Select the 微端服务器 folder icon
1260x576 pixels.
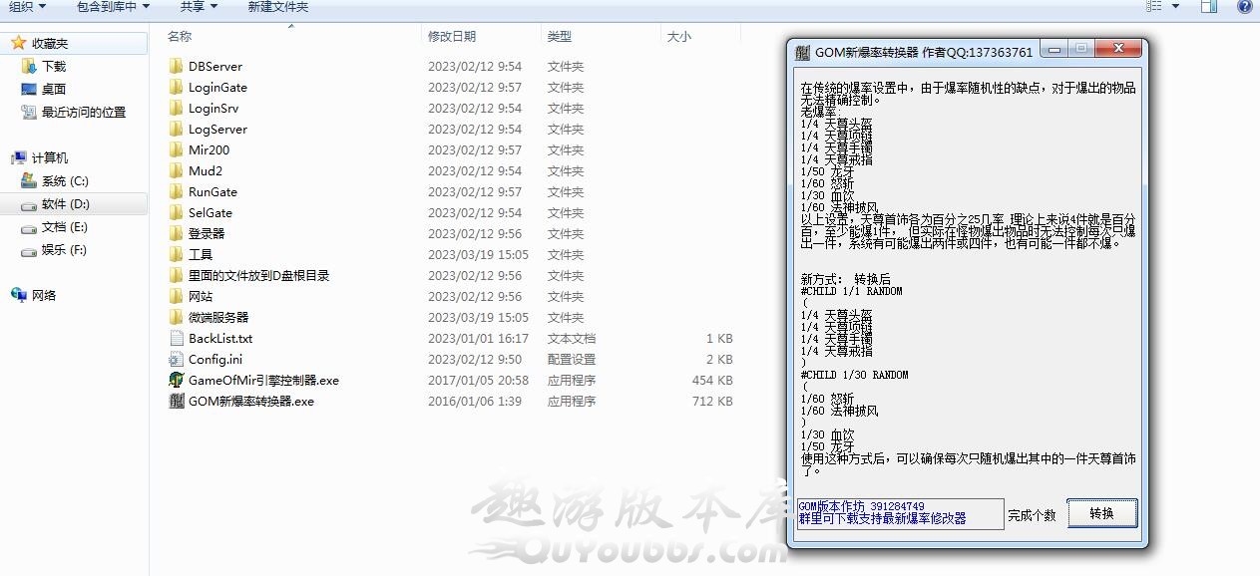coord(177,317)
